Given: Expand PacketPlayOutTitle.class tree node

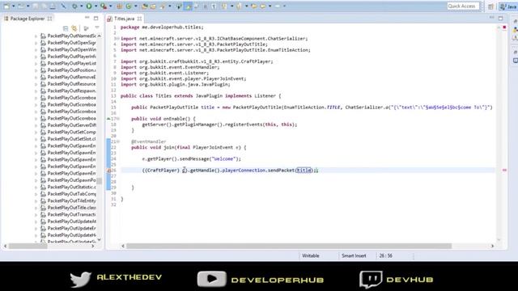Looking at the screenshot, I should click(x=36, y=208).
